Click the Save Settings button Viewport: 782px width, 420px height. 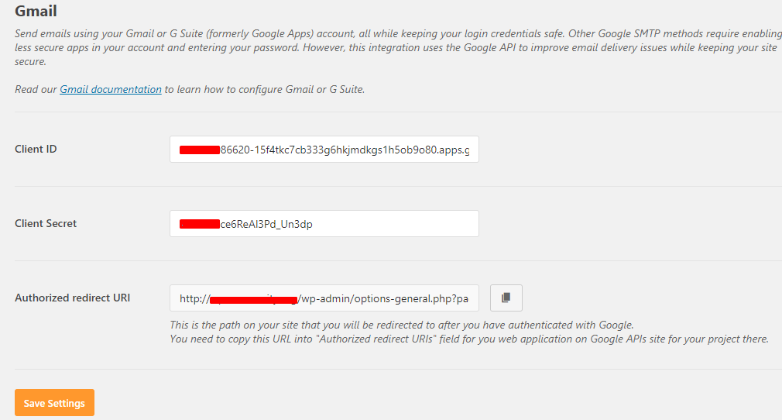click(x=54, y=403)
